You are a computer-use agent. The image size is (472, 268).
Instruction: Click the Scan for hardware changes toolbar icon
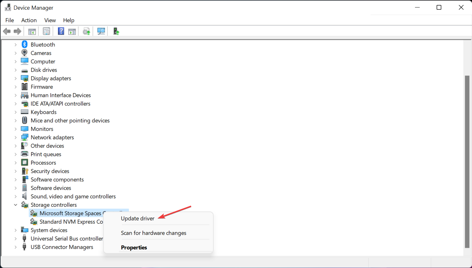coord(101,31)
